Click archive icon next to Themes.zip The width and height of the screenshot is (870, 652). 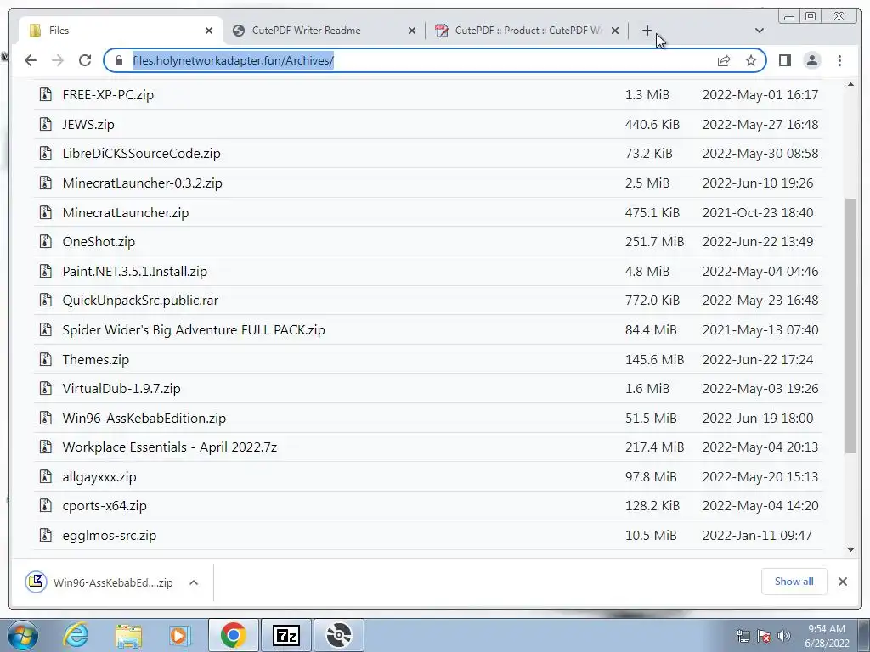pyautogui.click(x=46, y=360)
